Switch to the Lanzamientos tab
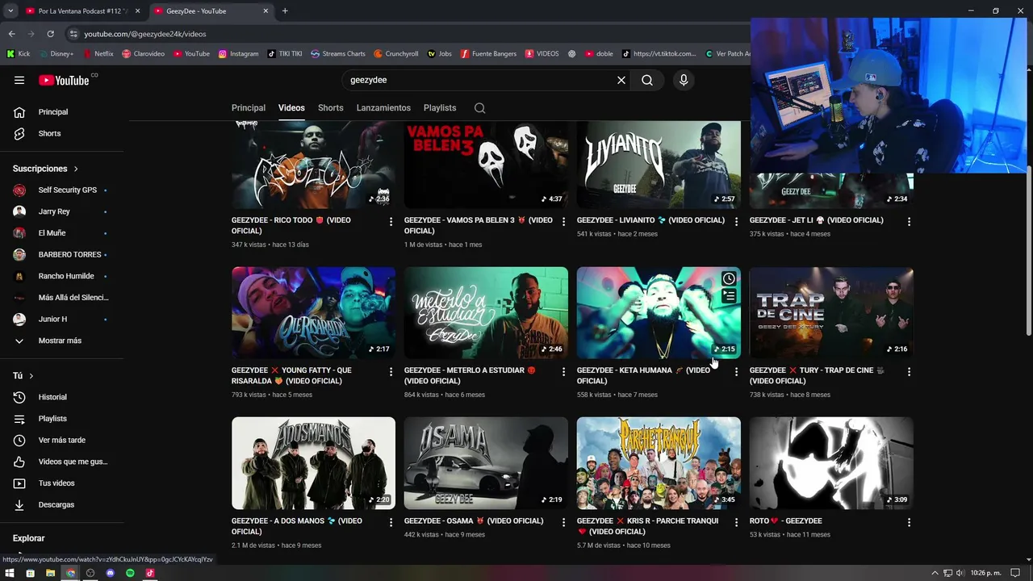This screenshot has width=1033, height=581. click(x=383, y=108)
